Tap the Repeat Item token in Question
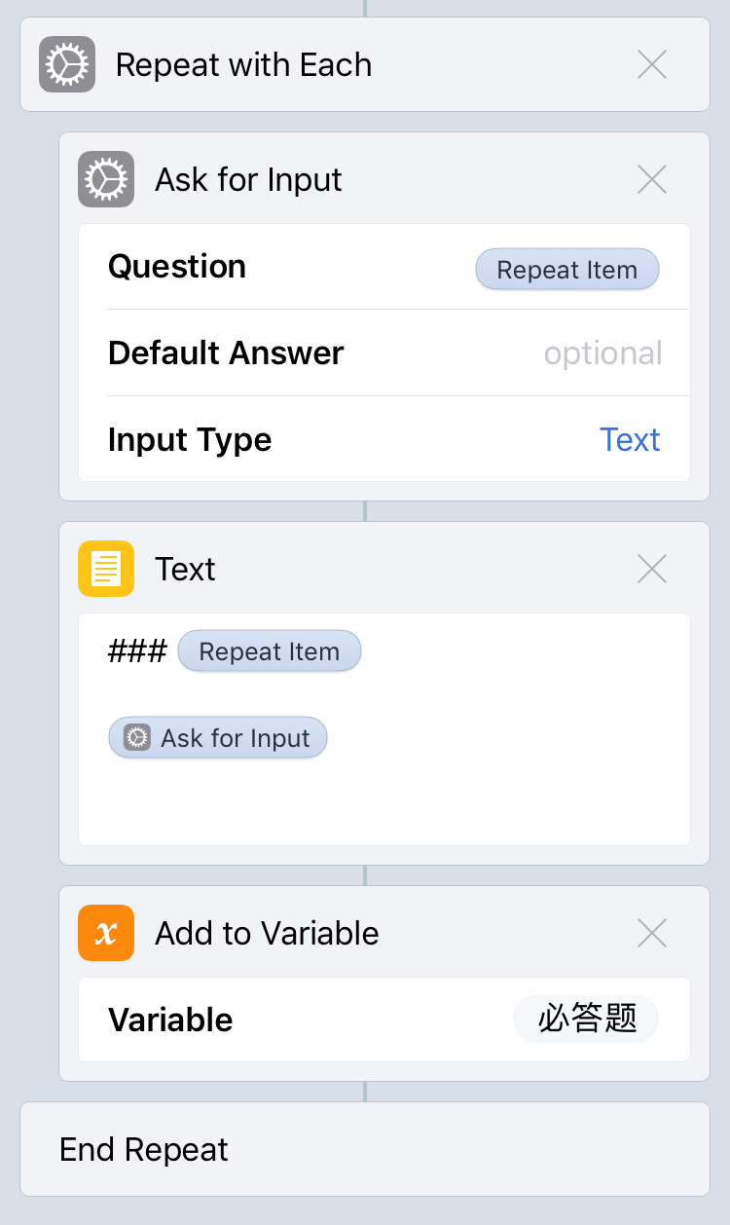730x1225 pixels. click(x=566, y=270)
